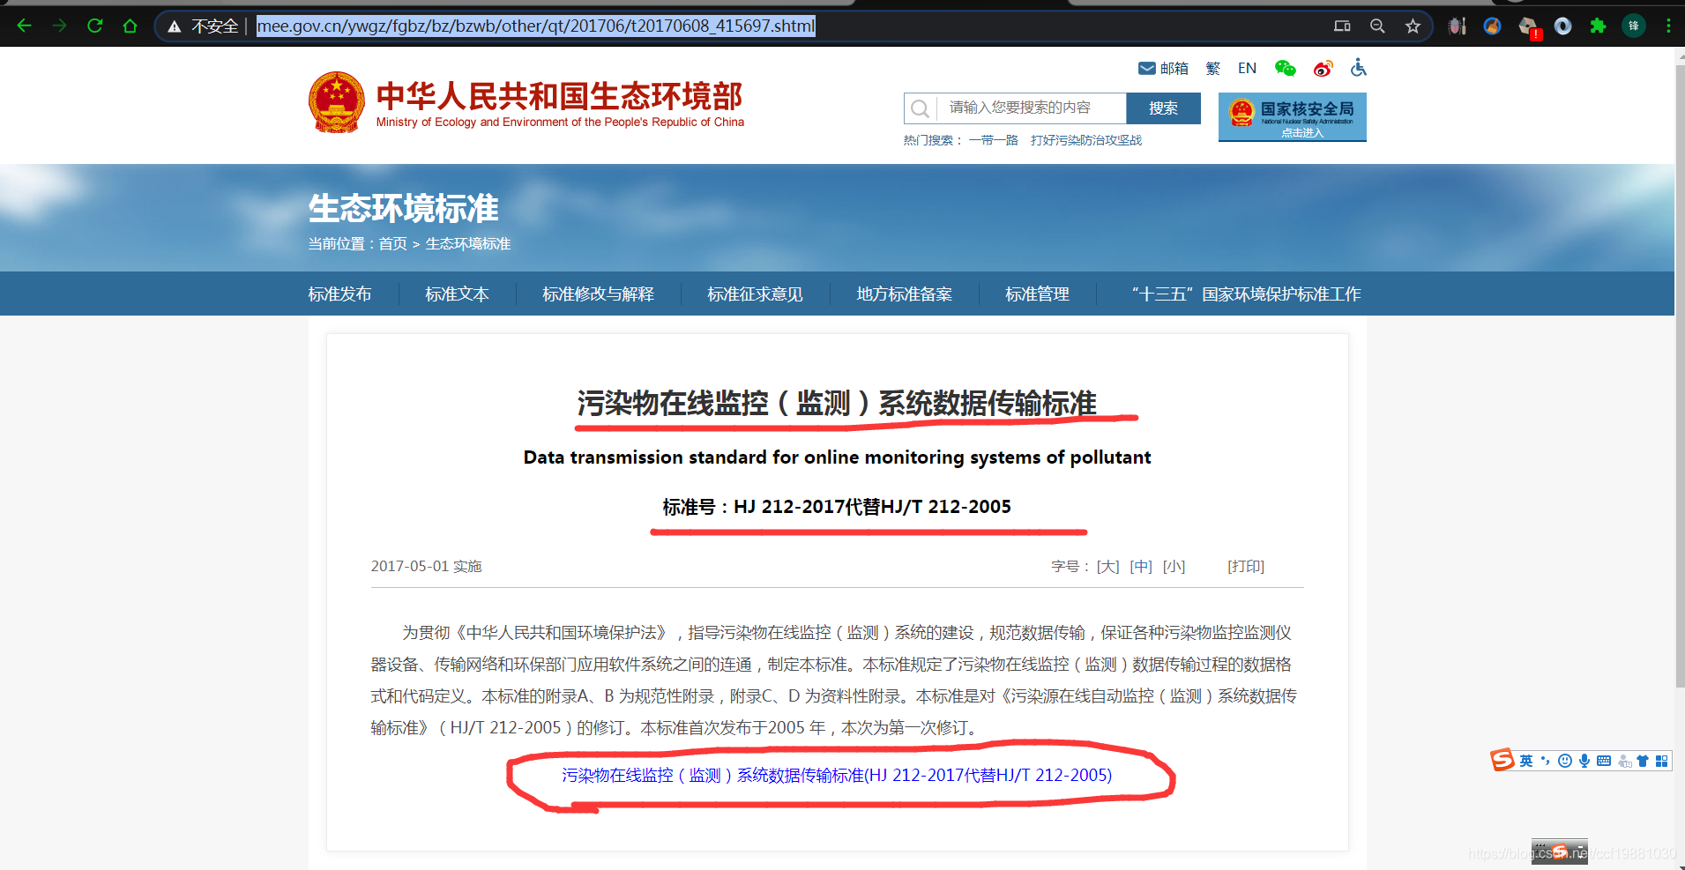Open the circled HJ 212-2017 standard download link
The image size is (1685, 870).
[x=836, y=776]
